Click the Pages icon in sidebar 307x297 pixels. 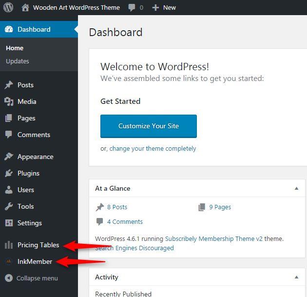(x=9, y=118)
